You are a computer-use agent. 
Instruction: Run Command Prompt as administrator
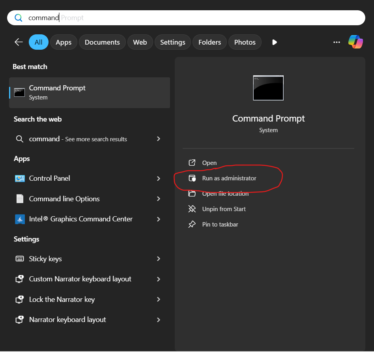(229, 178)
